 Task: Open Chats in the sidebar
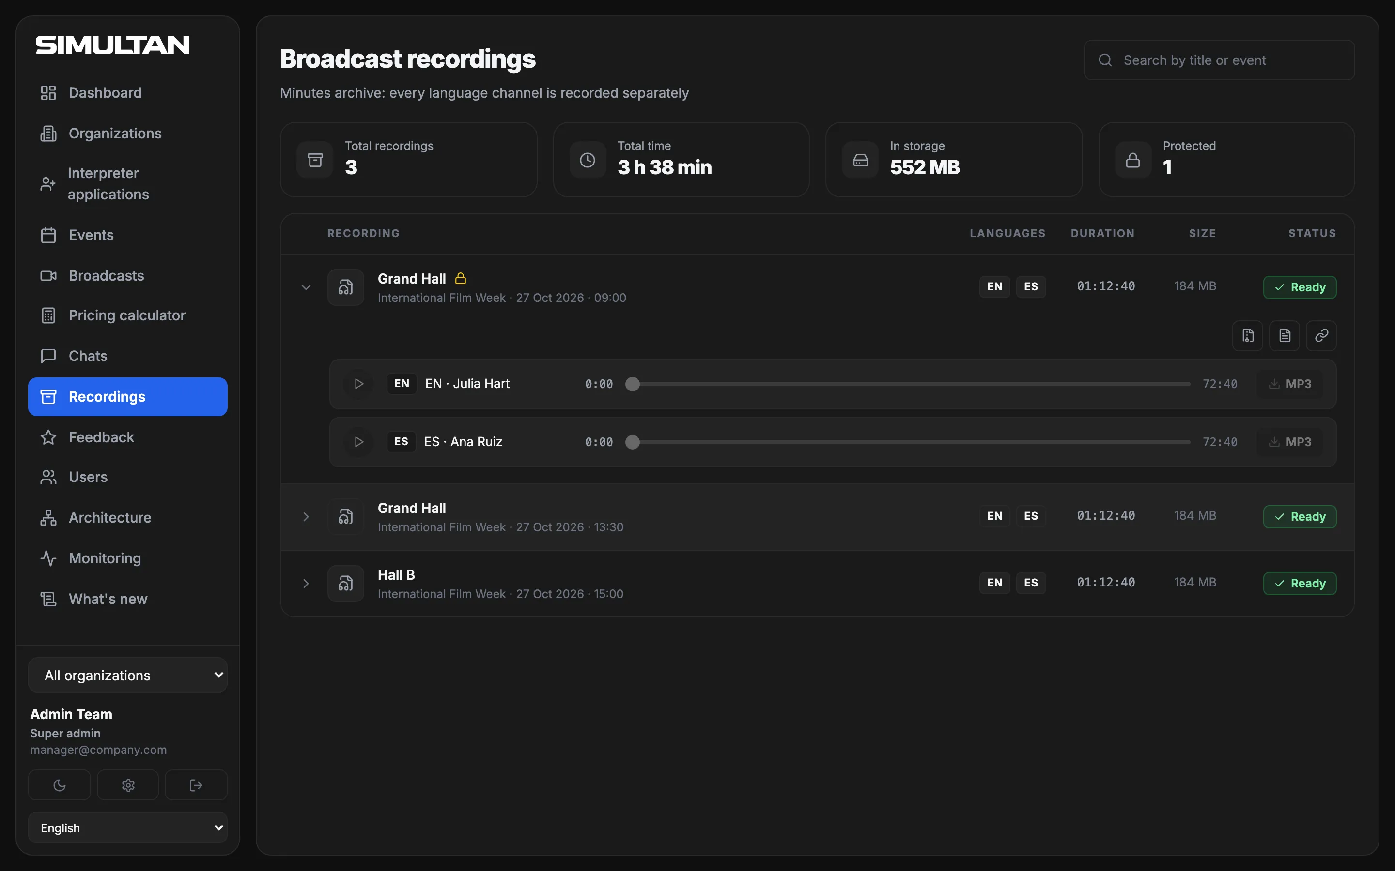coord(127,356)
